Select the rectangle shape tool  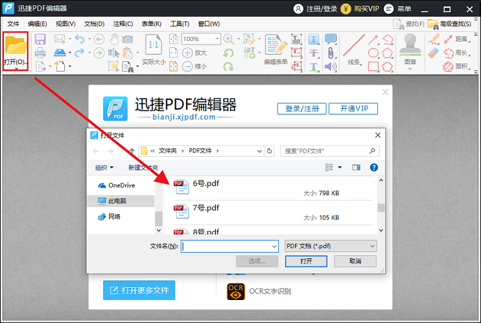pos(373,67)
